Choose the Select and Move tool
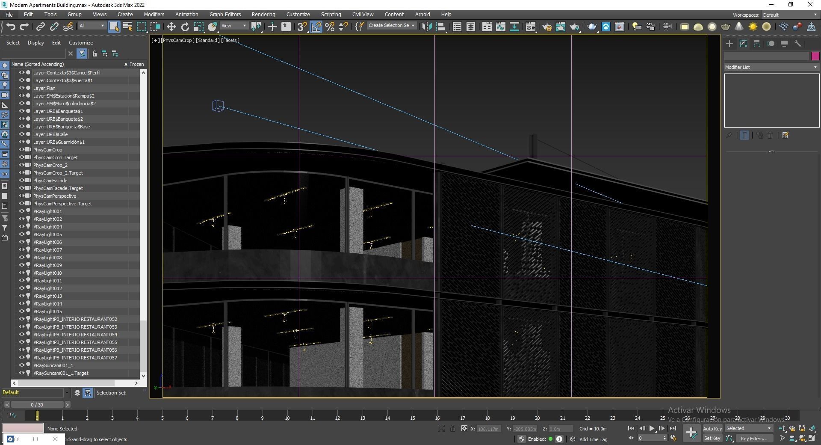Screen dimensions: 821x445 [x=171, y=27]
